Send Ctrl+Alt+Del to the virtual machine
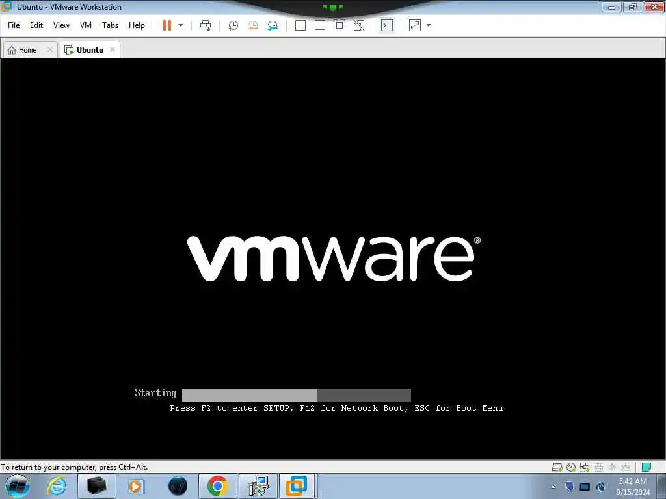This screenshot has height=499, width=666. click(x=206, y=25)
